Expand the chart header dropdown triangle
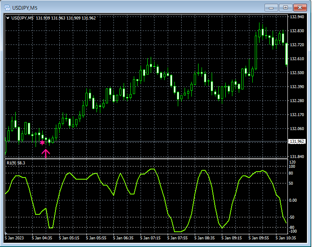Viewport: 312px width, 247px height. coord(8,18)
